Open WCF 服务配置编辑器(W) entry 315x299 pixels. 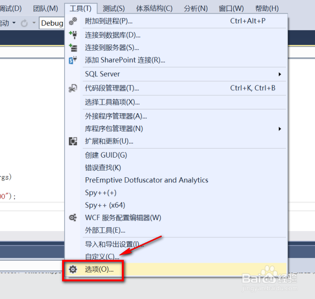click(x=176, y=218)
